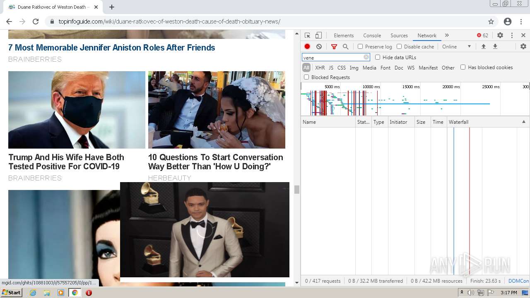This screenshot has width=530, height=298.
Task: Clear the network log
Action: (x=319, y=47)
